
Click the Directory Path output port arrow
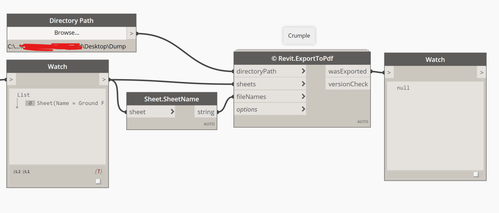pyautogui.click(x=131, y=34)
